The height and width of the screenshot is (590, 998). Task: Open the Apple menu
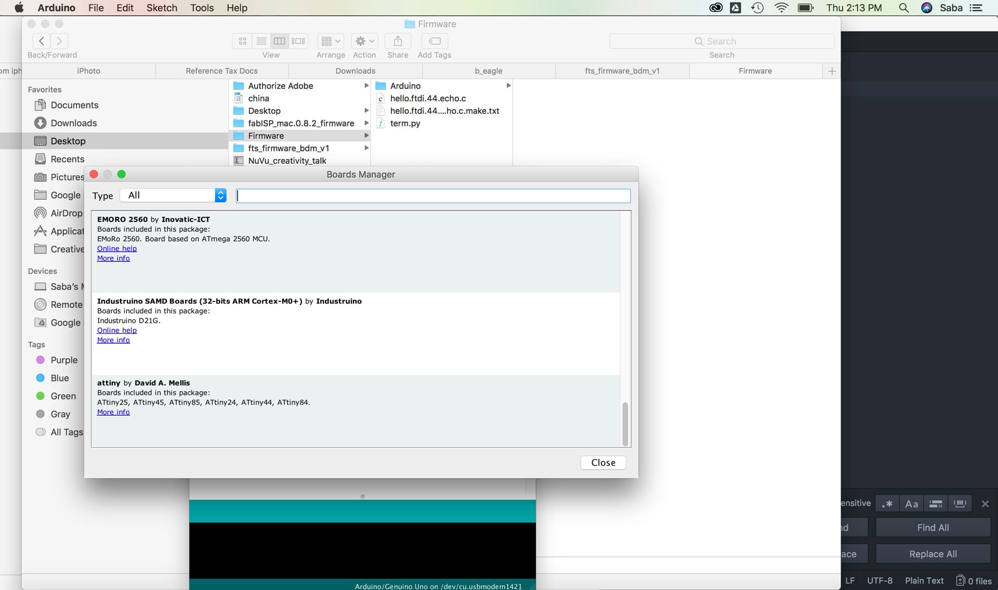[19, 8]
